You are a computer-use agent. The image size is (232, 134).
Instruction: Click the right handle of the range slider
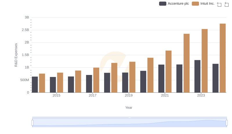click(x=226, y=123)
